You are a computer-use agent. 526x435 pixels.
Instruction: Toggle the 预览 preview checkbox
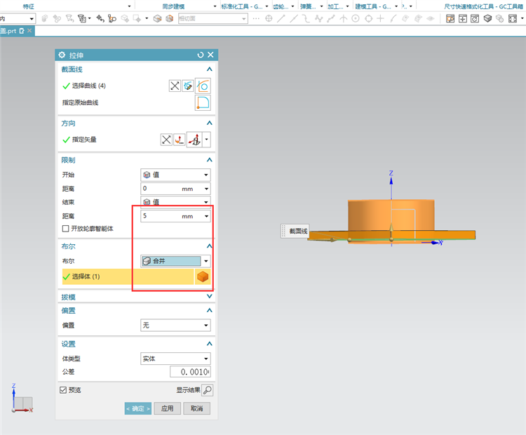pos(63,390)
